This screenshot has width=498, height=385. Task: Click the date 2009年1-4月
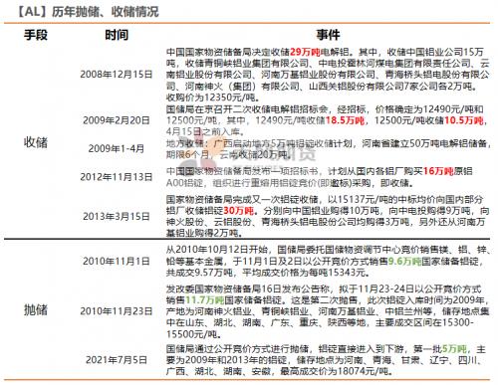(x=117, y=148)
